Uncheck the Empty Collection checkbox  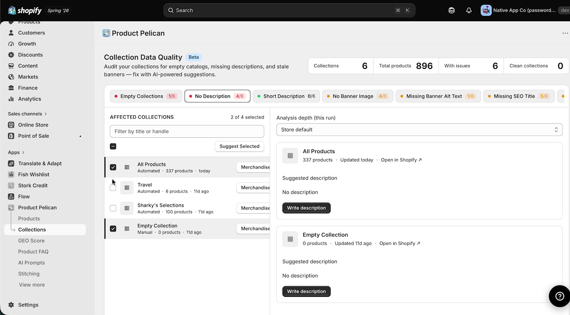(x=113, y=229)
